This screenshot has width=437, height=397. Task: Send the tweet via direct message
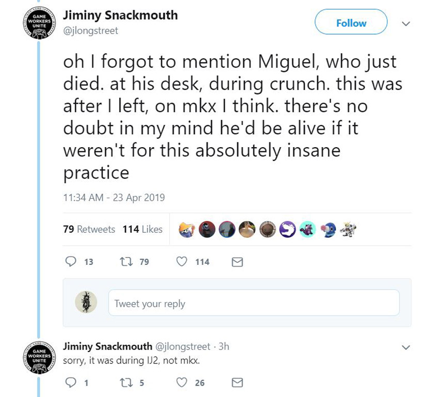click(237, 262)
